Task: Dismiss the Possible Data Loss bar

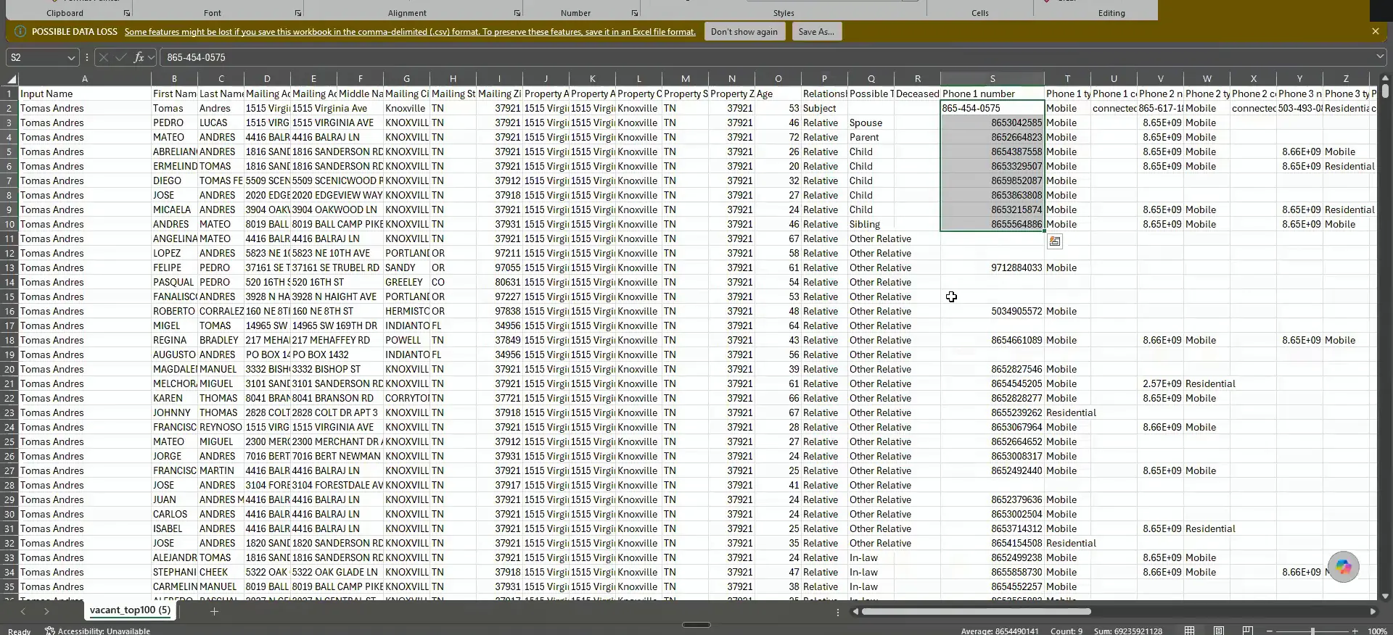Action: [x=1376, y=31]
